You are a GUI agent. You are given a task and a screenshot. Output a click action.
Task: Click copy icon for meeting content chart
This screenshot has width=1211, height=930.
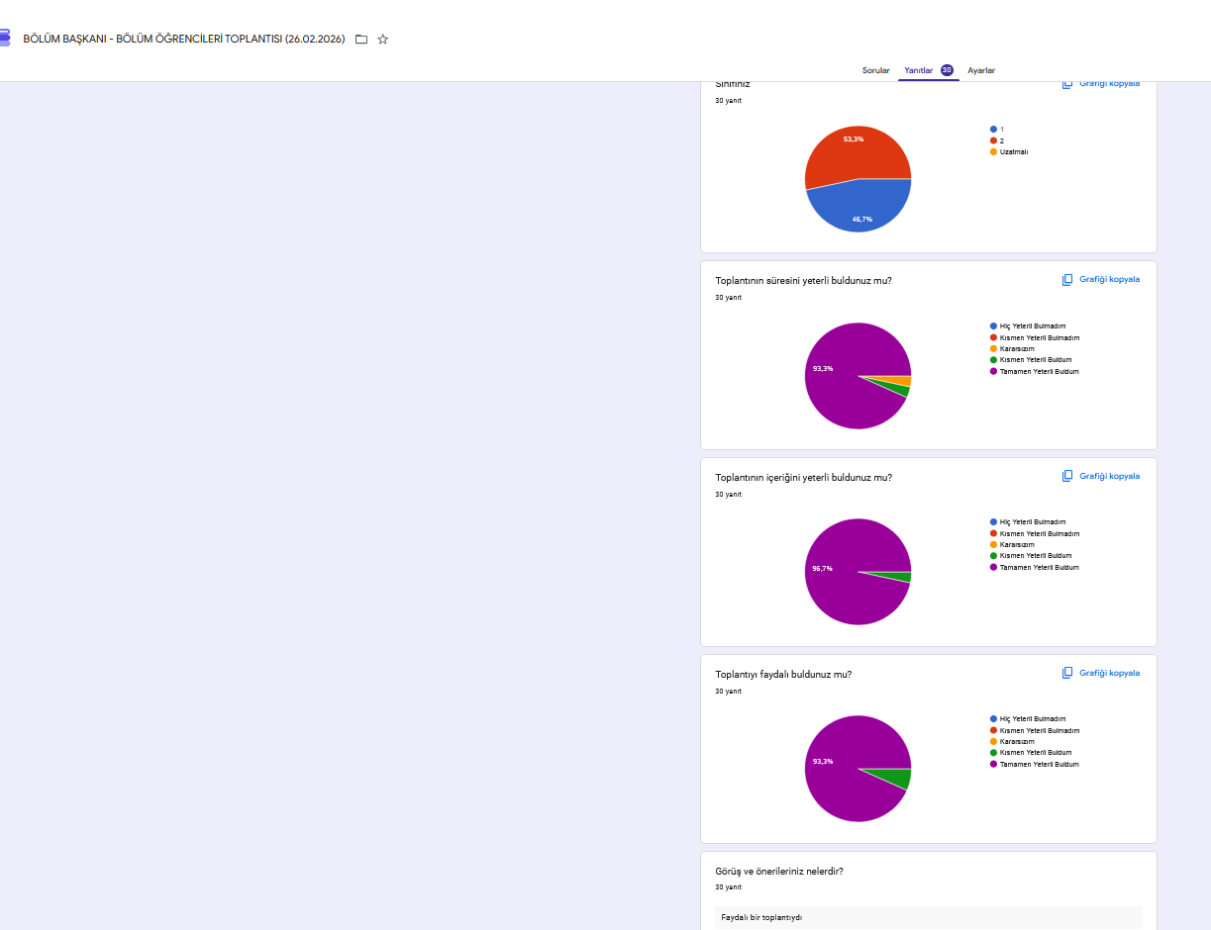coord(1067,476)
